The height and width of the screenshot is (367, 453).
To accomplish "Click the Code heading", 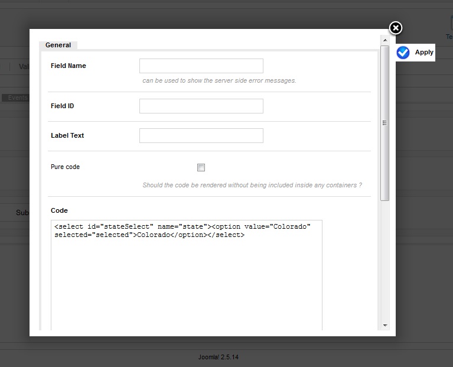I will [59, 210].
